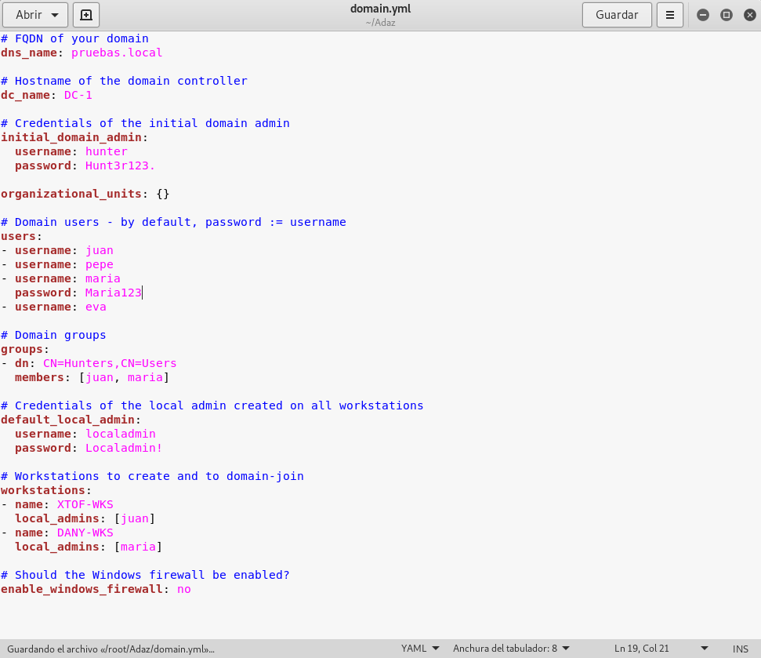Open the hamburger menu

pos(669,14)
